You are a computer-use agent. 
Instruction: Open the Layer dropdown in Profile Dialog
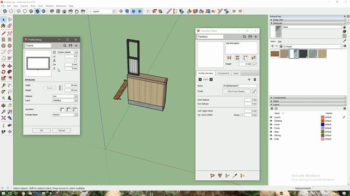(65, 100)
